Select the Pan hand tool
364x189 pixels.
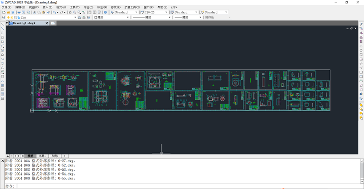[70, 12]
